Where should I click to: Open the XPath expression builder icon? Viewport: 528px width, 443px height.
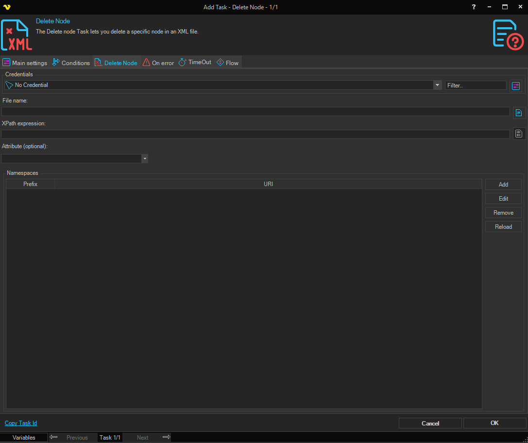(x=519, y=134)
